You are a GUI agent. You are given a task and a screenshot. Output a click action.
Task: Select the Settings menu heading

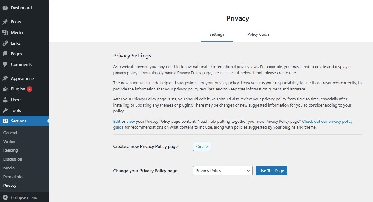coord(25,121)
